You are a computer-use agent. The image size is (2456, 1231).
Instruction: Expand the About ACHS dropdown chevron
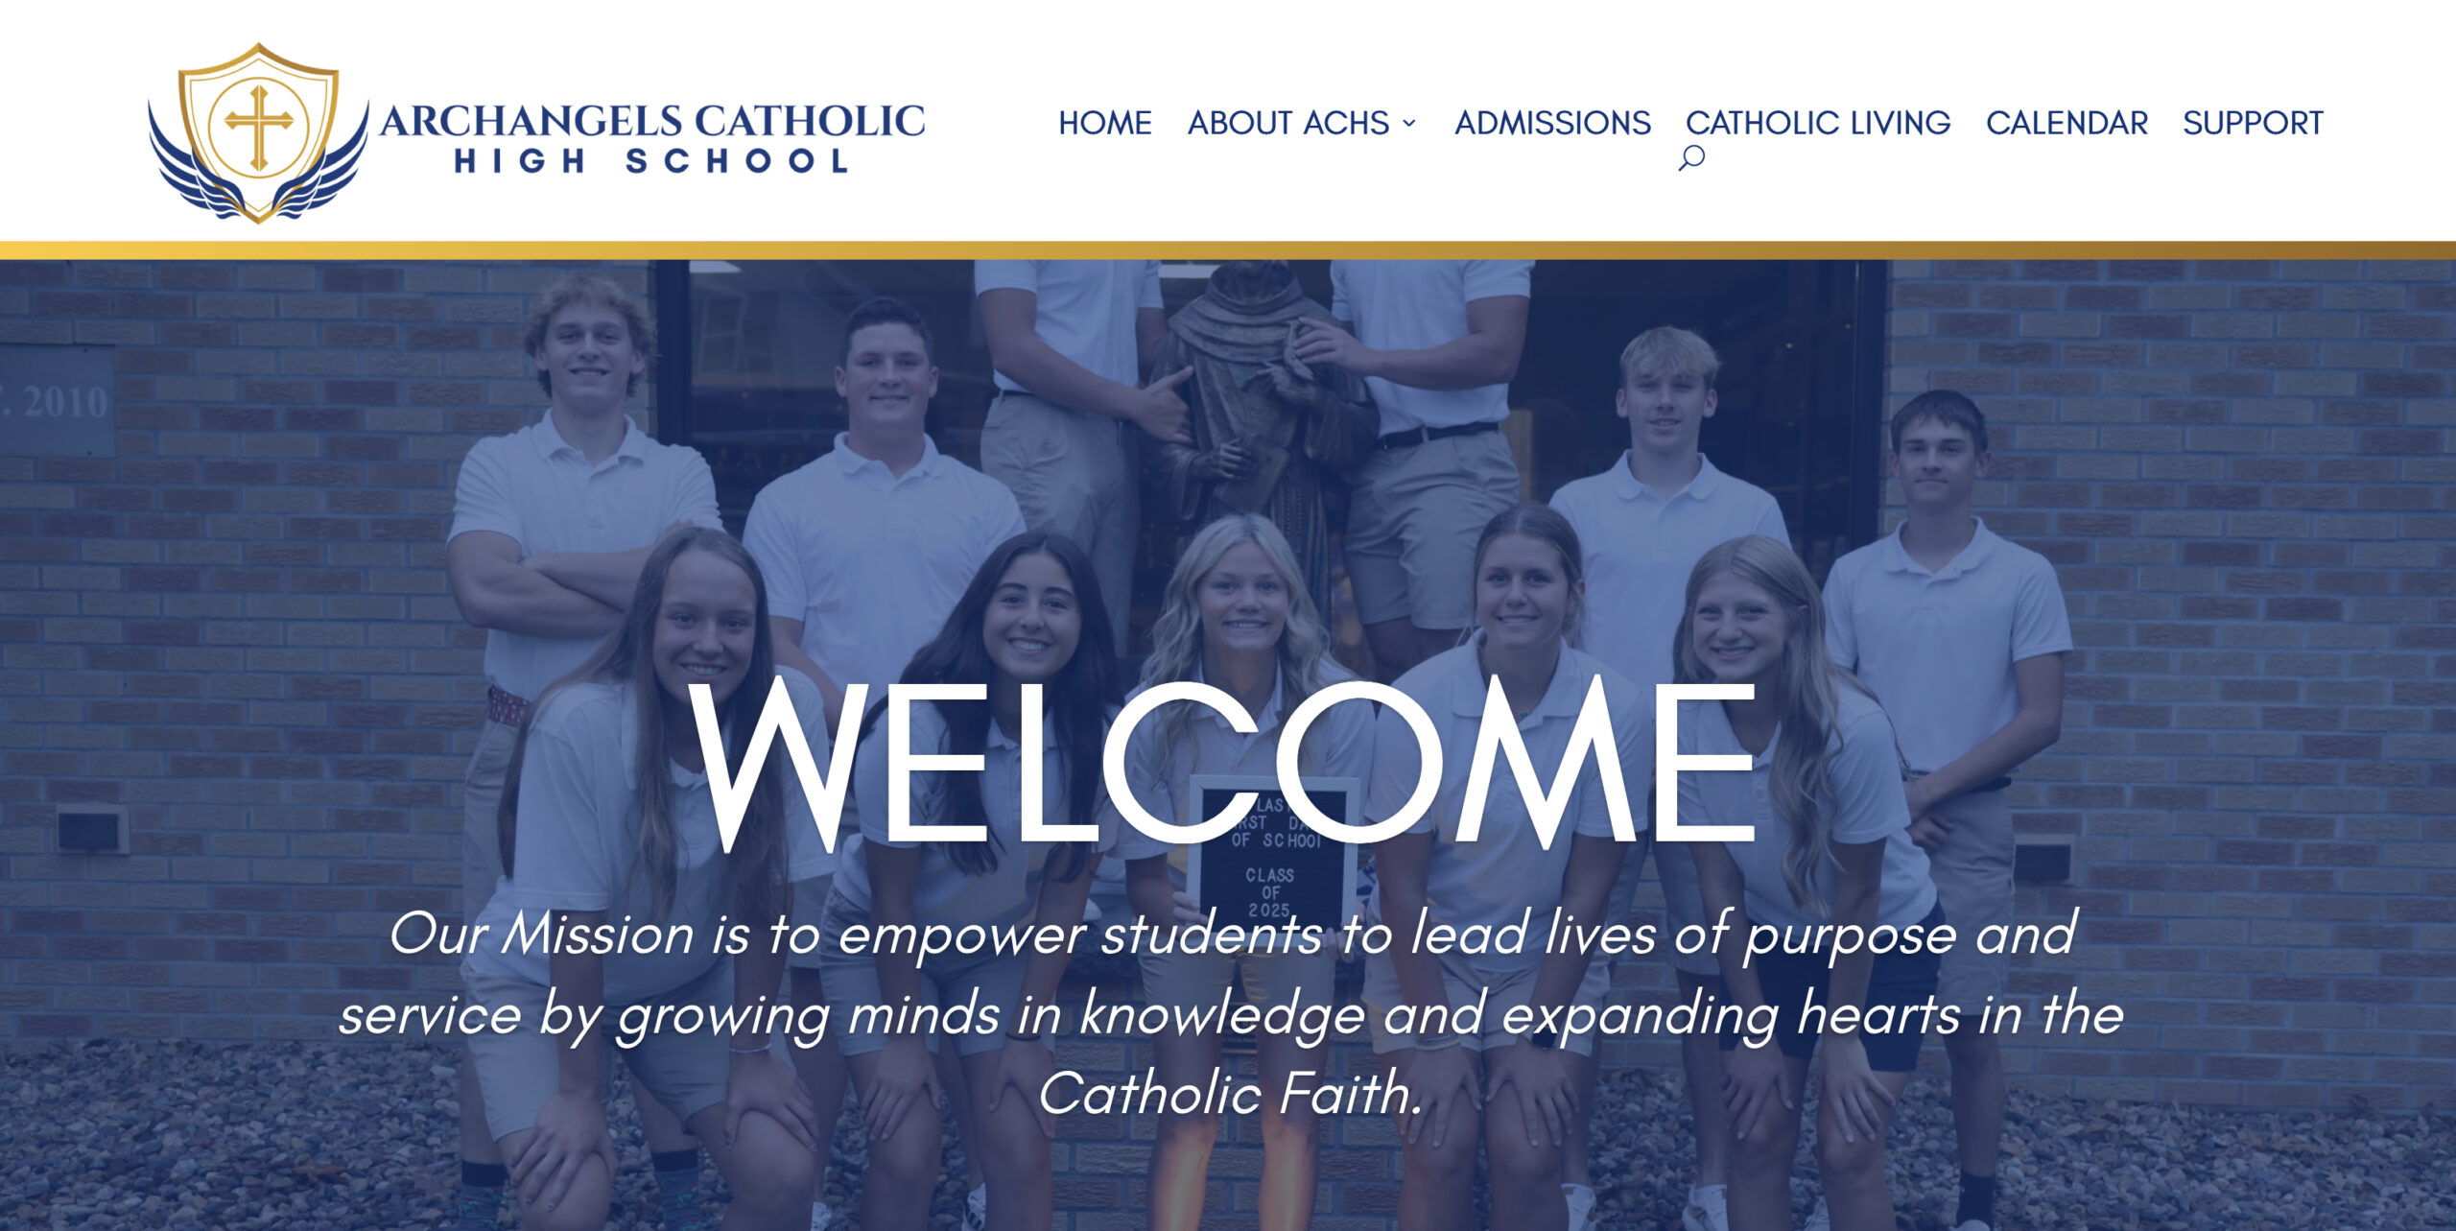tap(1408, 123)
